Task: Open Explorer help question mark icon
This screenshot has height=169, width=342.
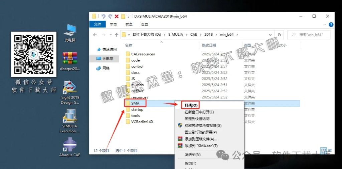Action: pos(331,24)
